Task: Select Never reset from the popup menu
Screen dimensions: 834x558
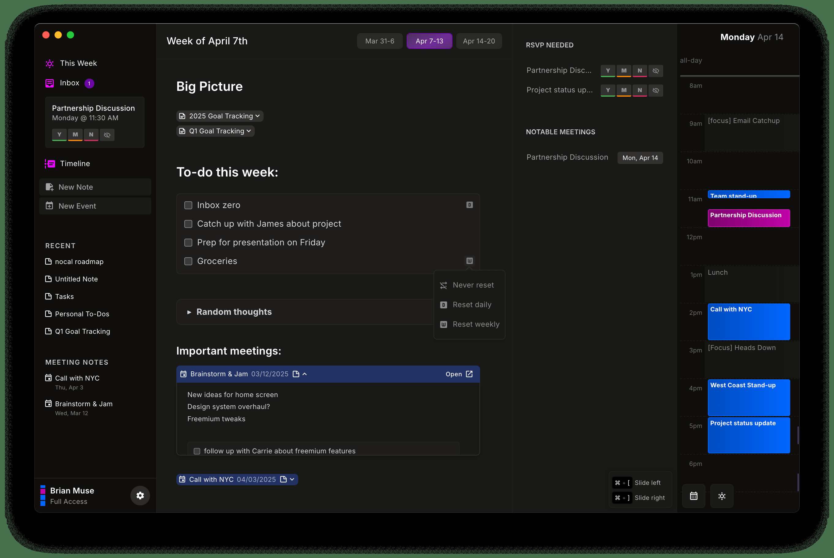Action: pos(472,285)
